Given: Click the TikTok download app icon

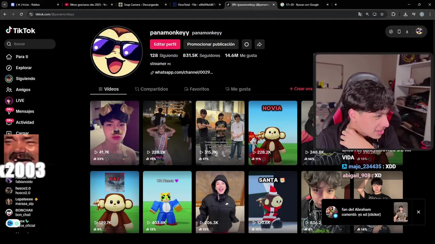Looking at the screenshot, I should point(407,32).
